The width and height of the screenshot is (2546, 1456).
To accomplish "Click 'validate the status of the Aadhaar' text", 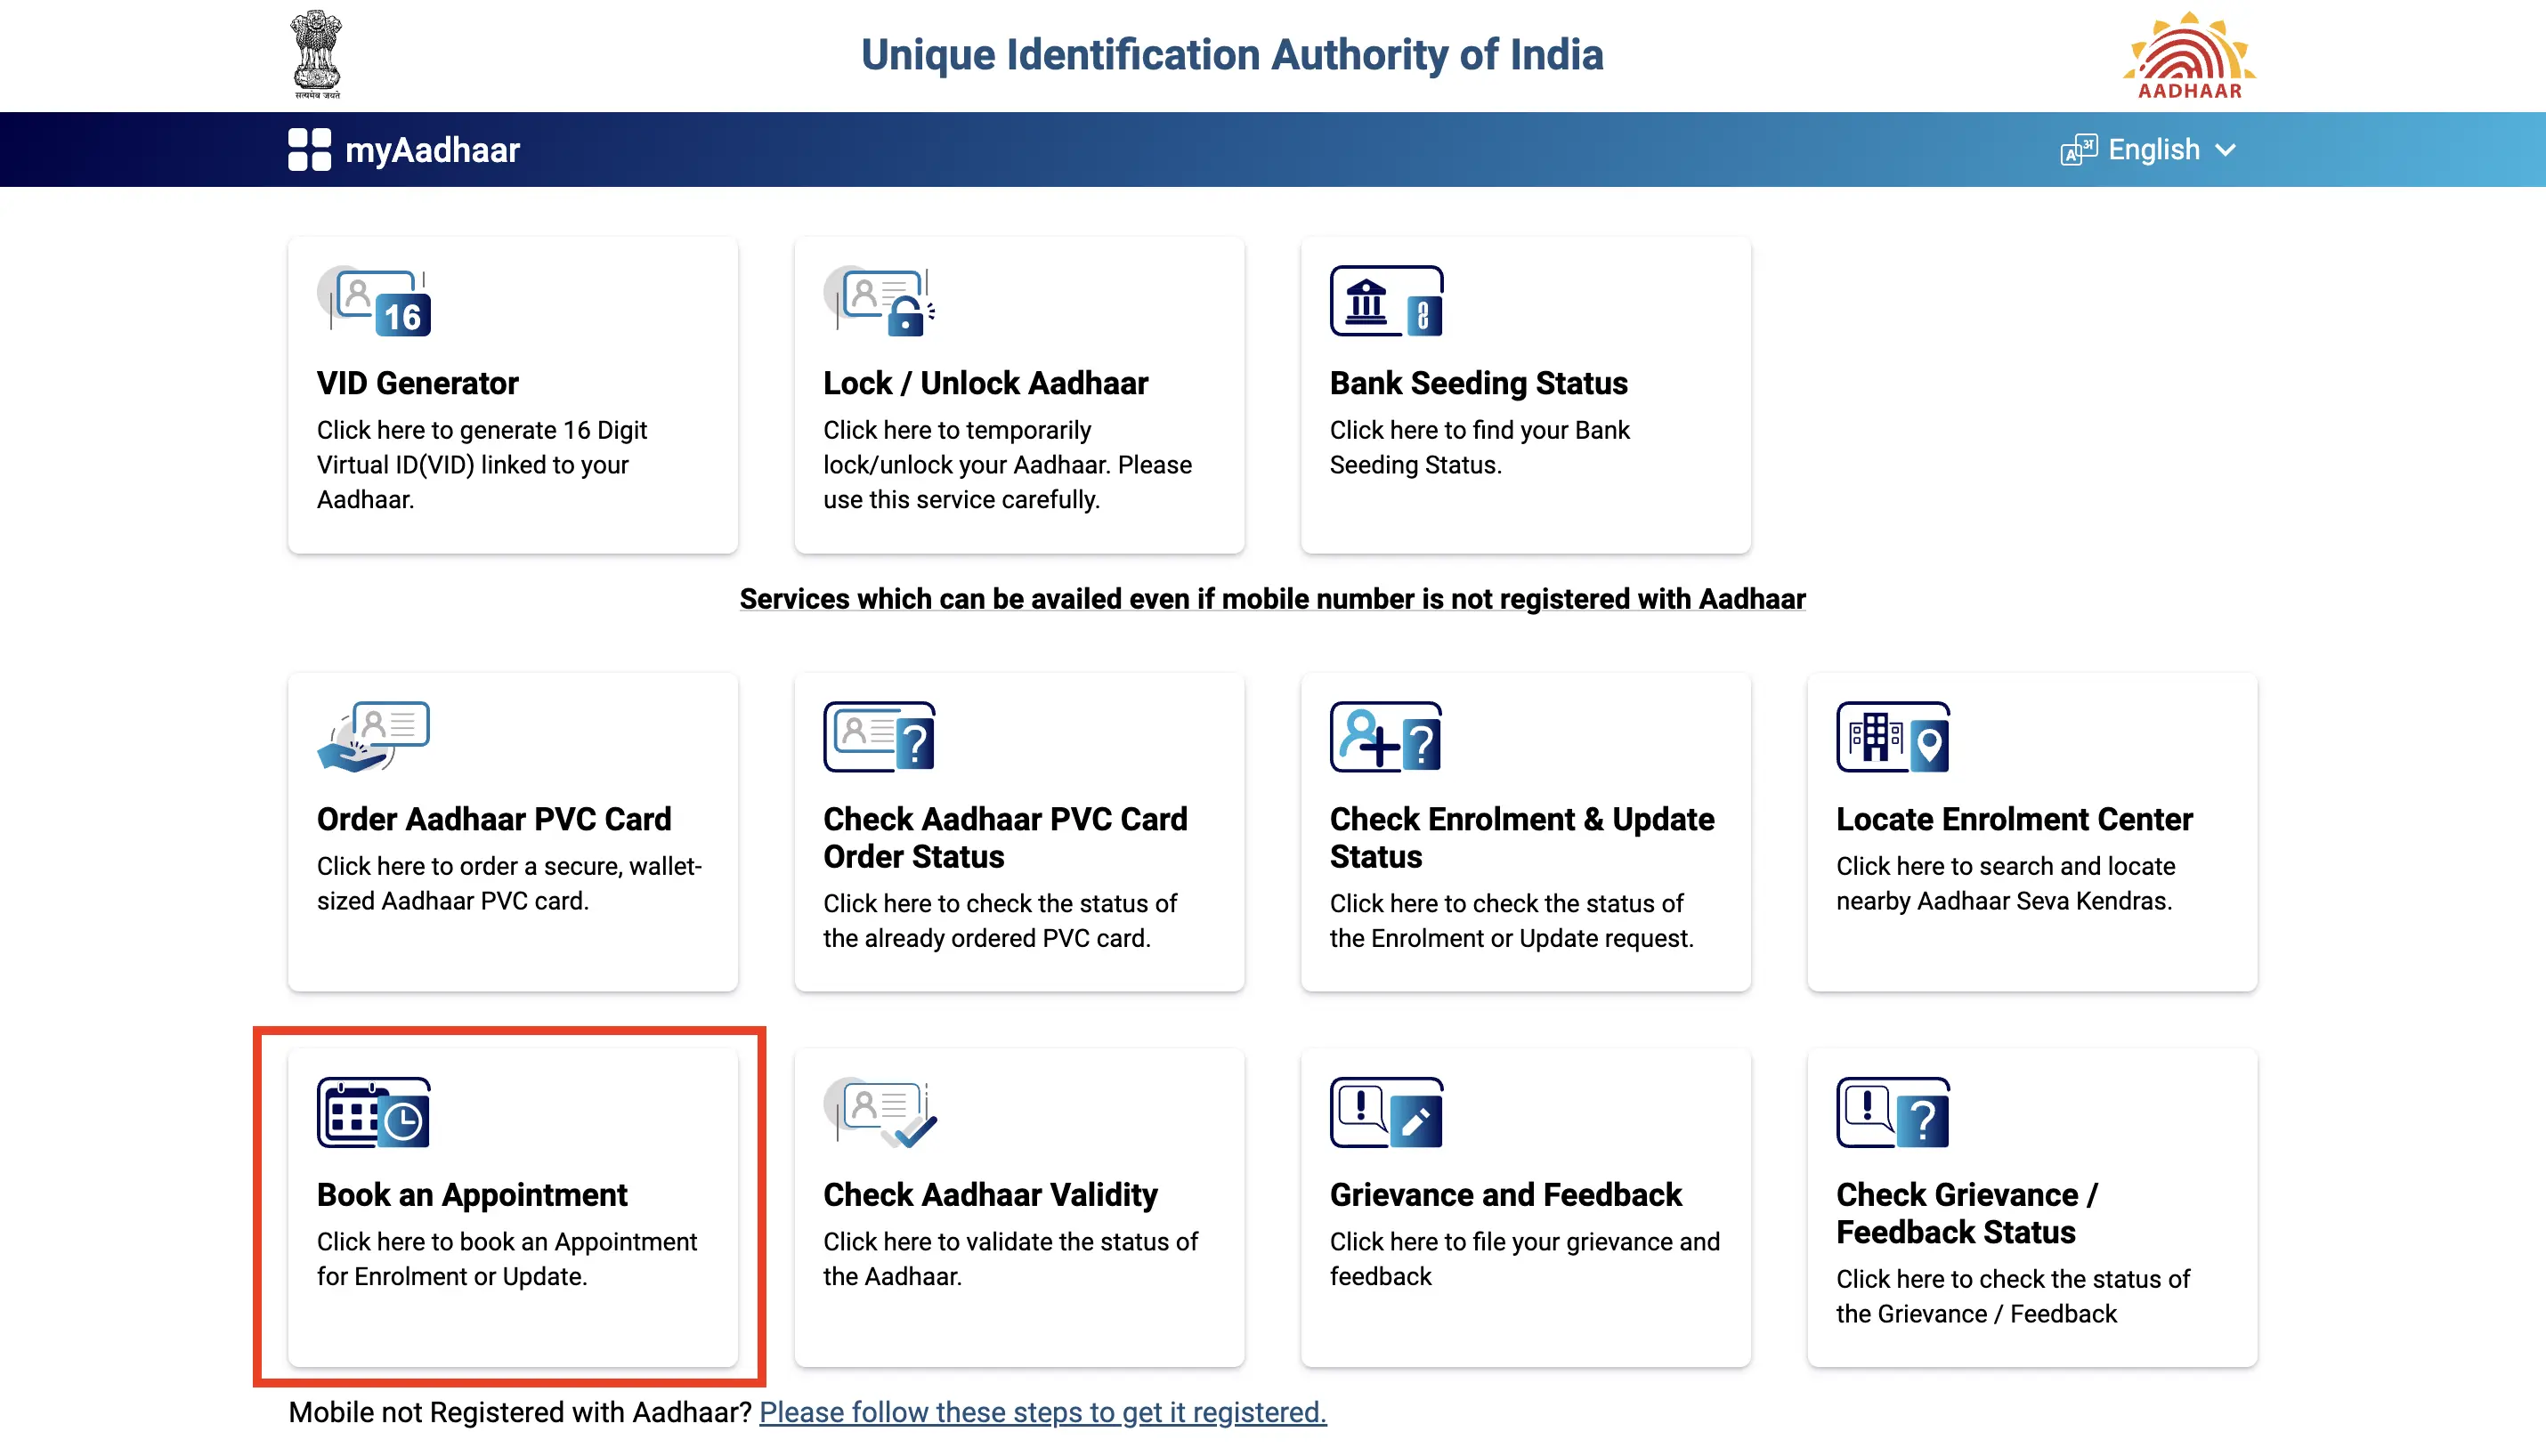I will coord(1010,1259).
